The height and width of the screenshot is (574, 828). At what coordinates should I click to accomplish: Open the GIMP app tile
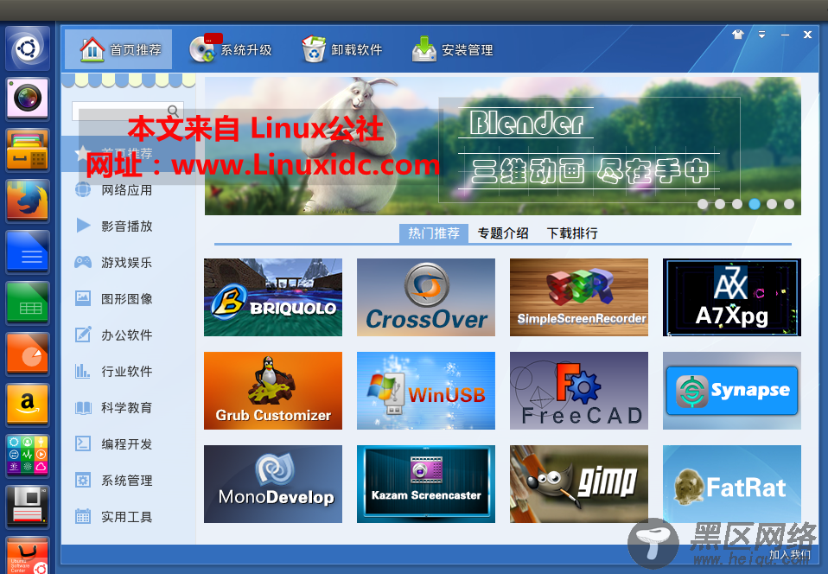(579, 484)
